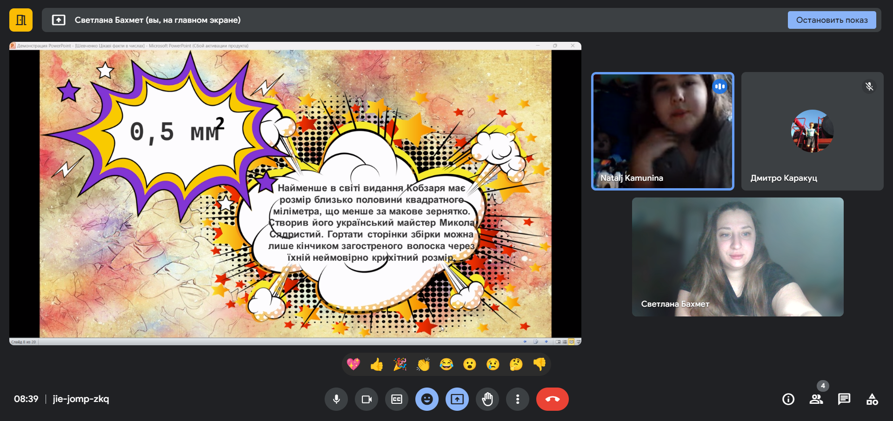Leave the call
This screenshot has width=893, height=421.
click(x=552, y=399)
